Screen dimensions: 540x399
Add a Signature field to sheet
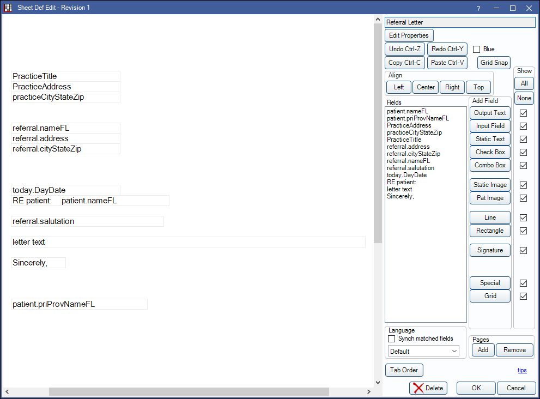[x=490, y=250]
